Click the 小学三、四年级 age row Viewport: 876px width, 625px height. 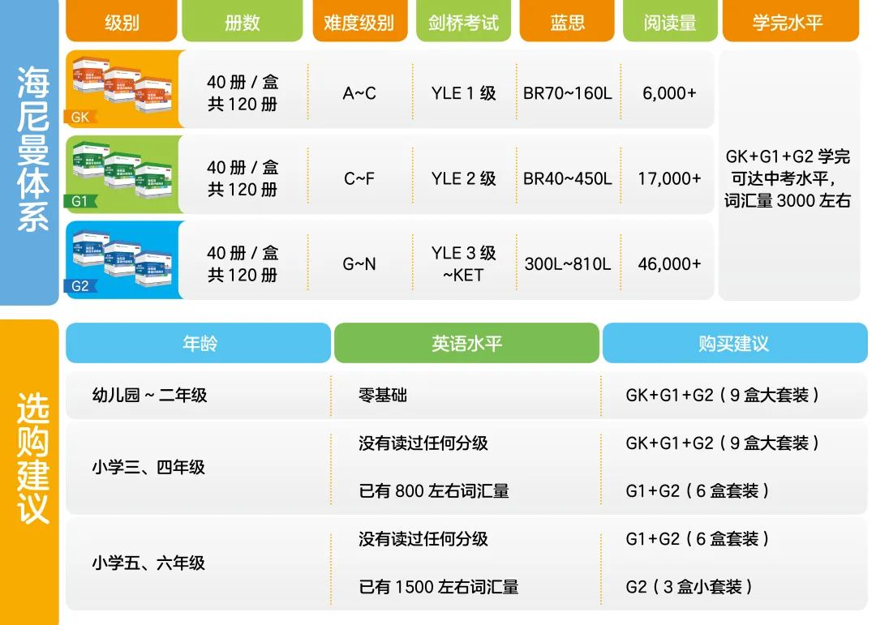[148, 467]
